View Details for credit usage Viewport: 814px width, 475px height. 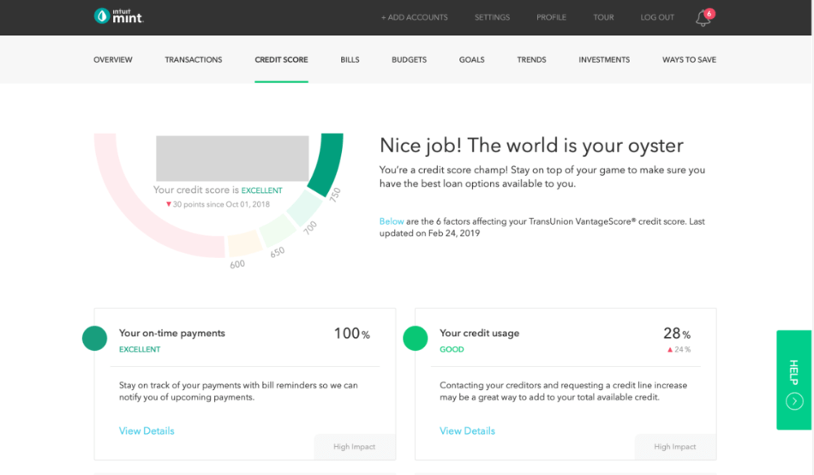coord(467,430)
